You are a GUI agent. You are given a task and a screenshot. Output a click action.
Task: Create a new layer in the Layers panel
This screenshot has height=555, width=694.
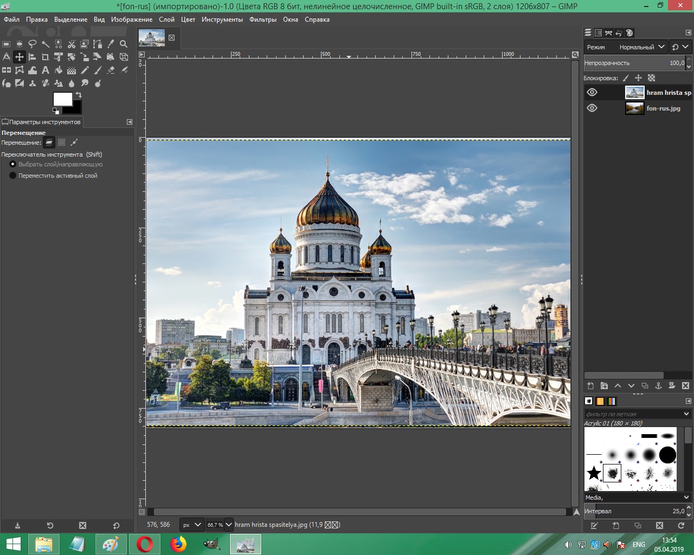(590, 385)
